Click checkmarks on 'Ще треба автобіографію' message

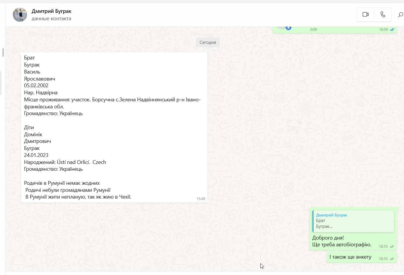392,247
